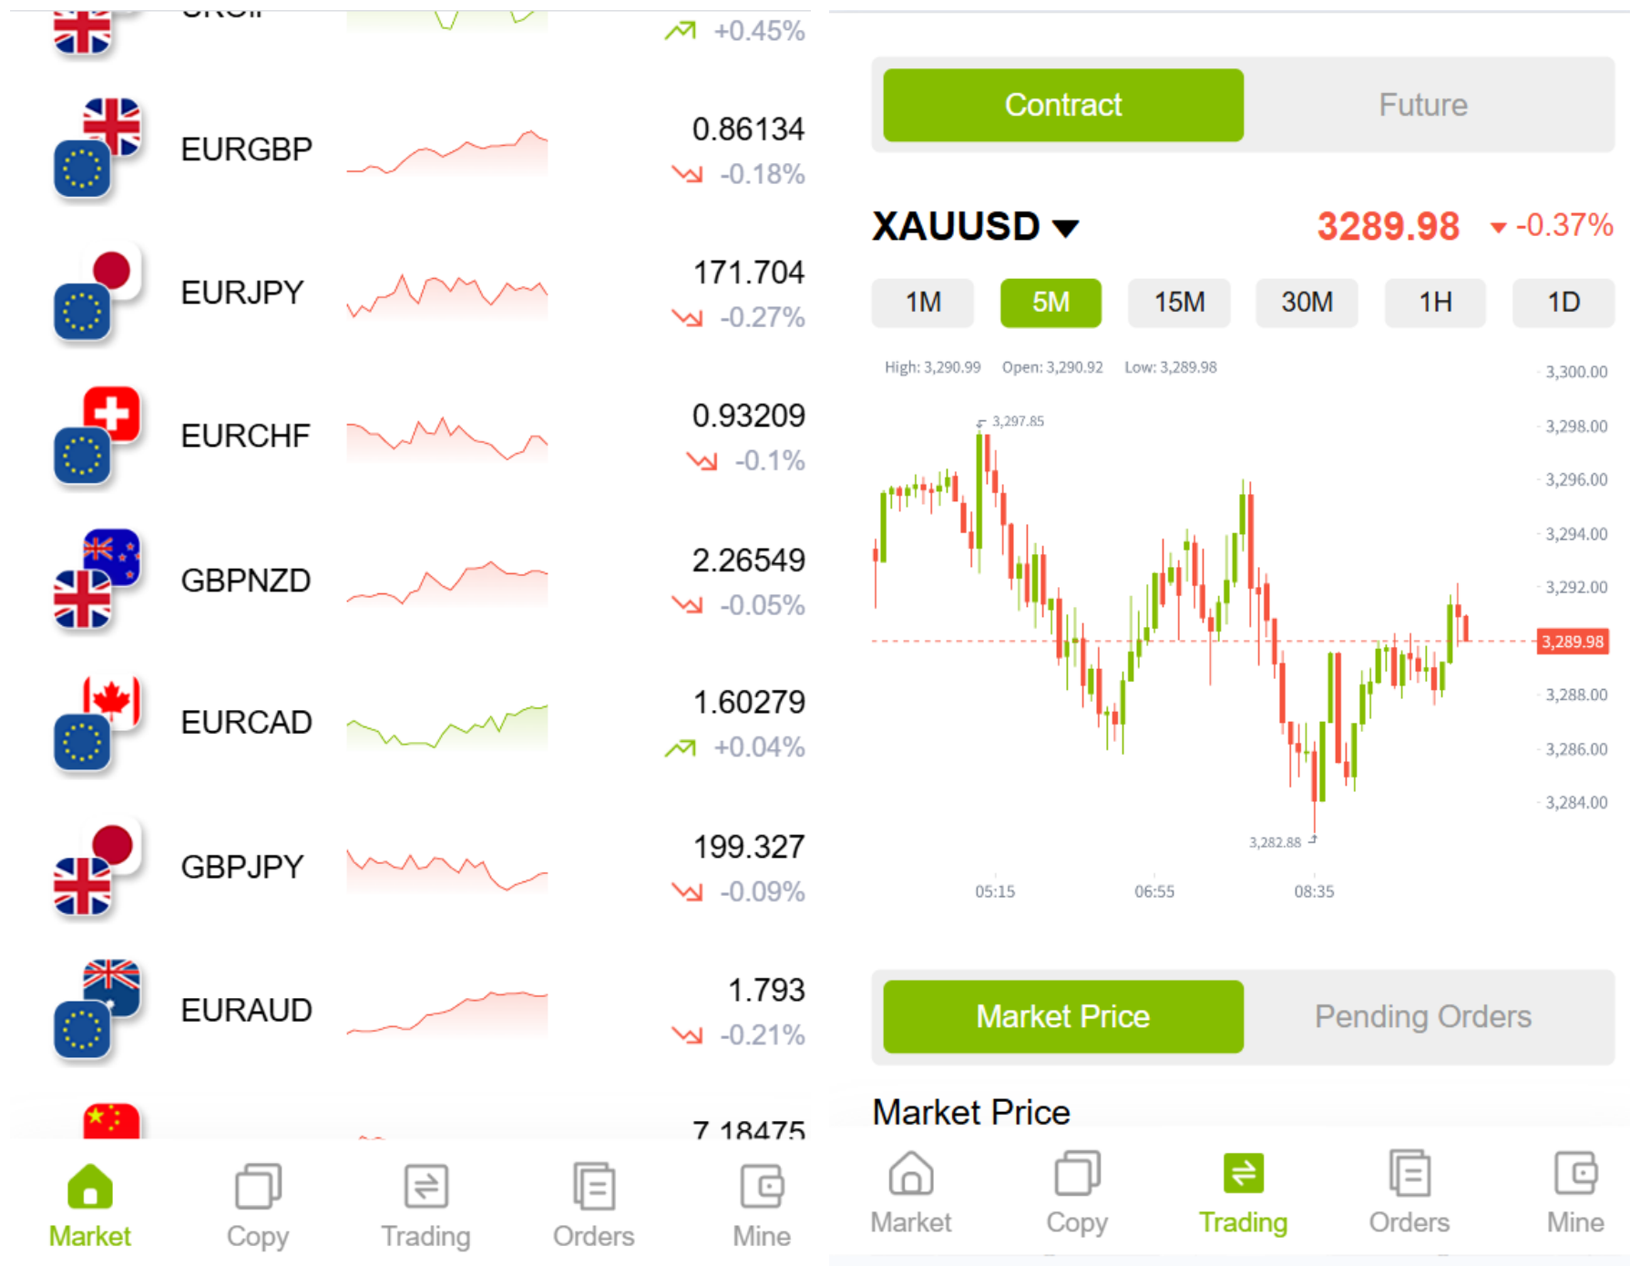Open Orders icon in right bottom bar
This screenshot has height=1276, width=1640.
[x=1409, y=1173]
